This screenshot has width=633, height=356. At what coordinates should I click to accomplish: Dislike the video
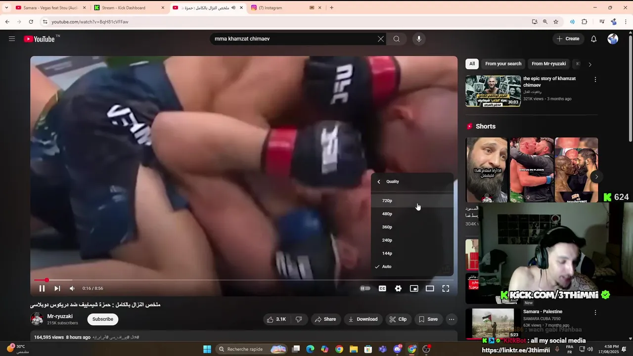[x=299, y=319]
